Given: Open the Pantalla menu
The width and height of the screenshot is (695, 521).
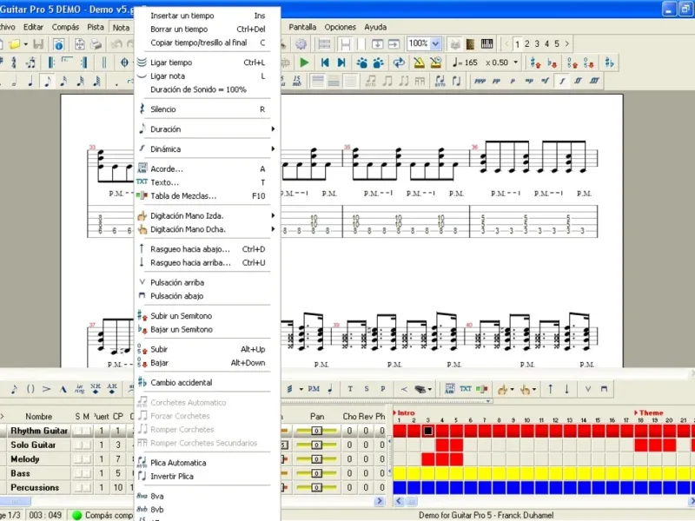Looking at the screenshot, I should pos(302,27).
